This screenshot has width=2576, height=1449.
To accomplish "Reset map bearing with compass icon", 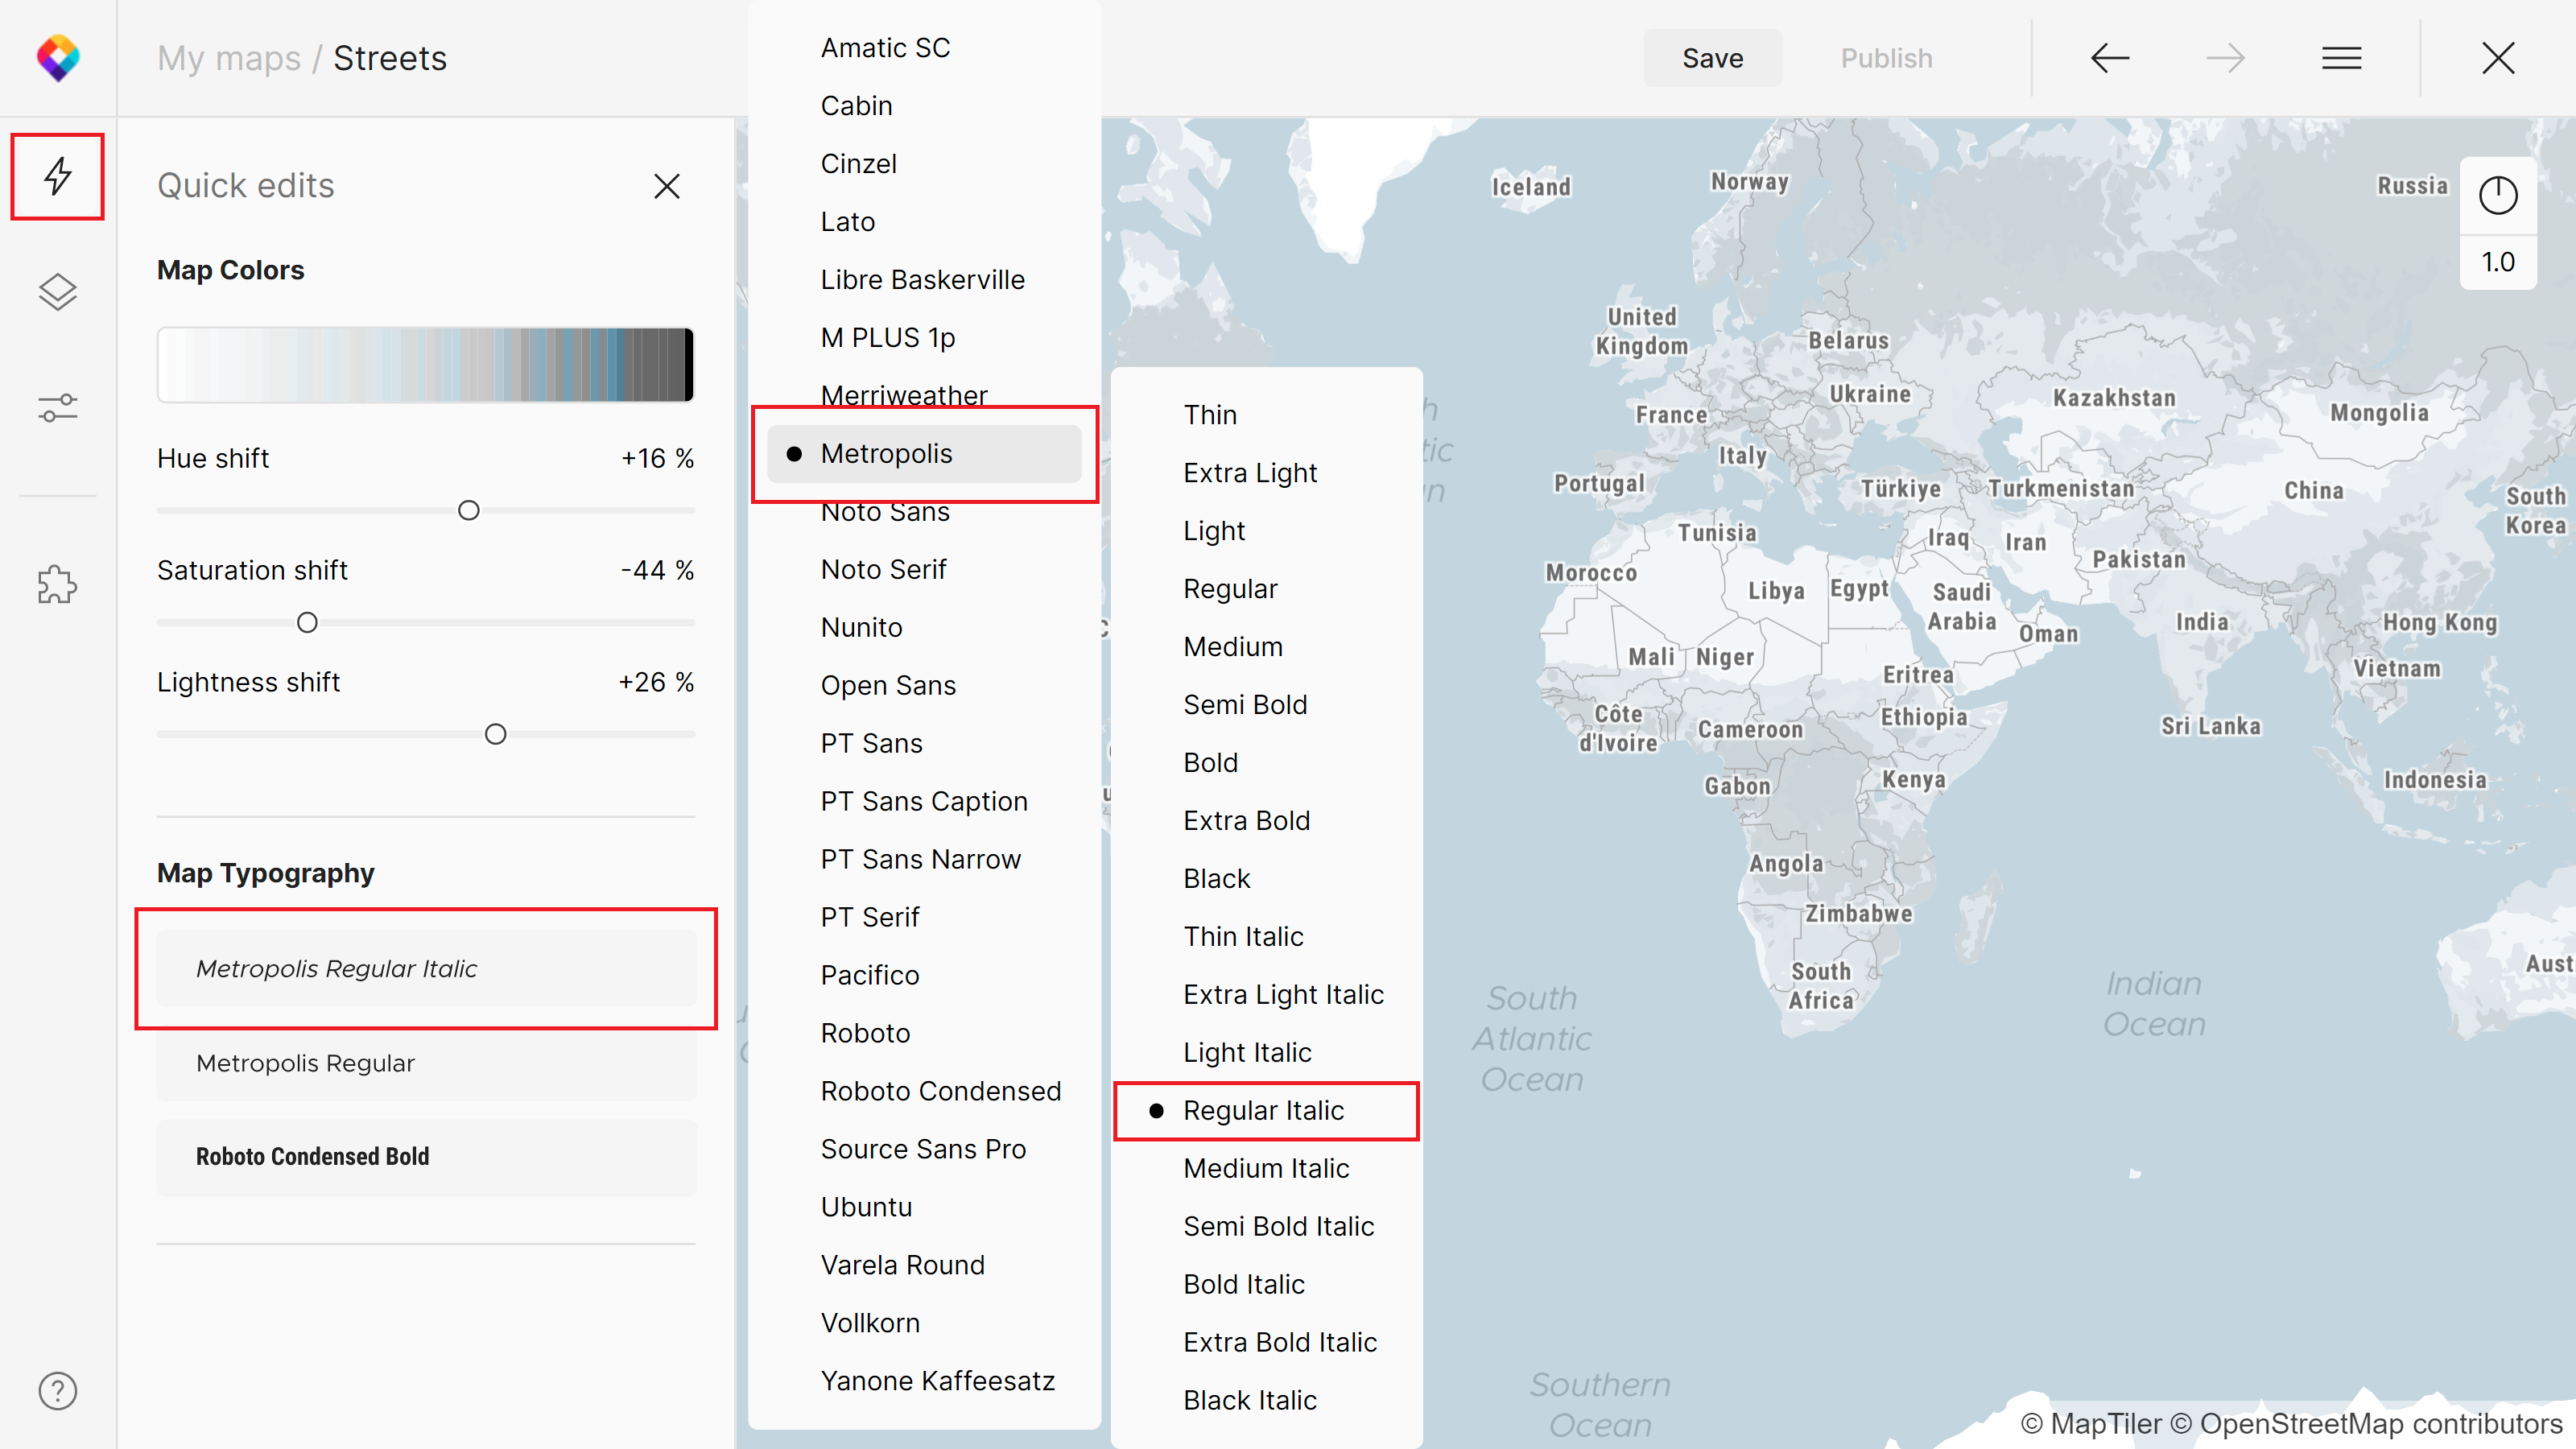I will click(2497, 195).
